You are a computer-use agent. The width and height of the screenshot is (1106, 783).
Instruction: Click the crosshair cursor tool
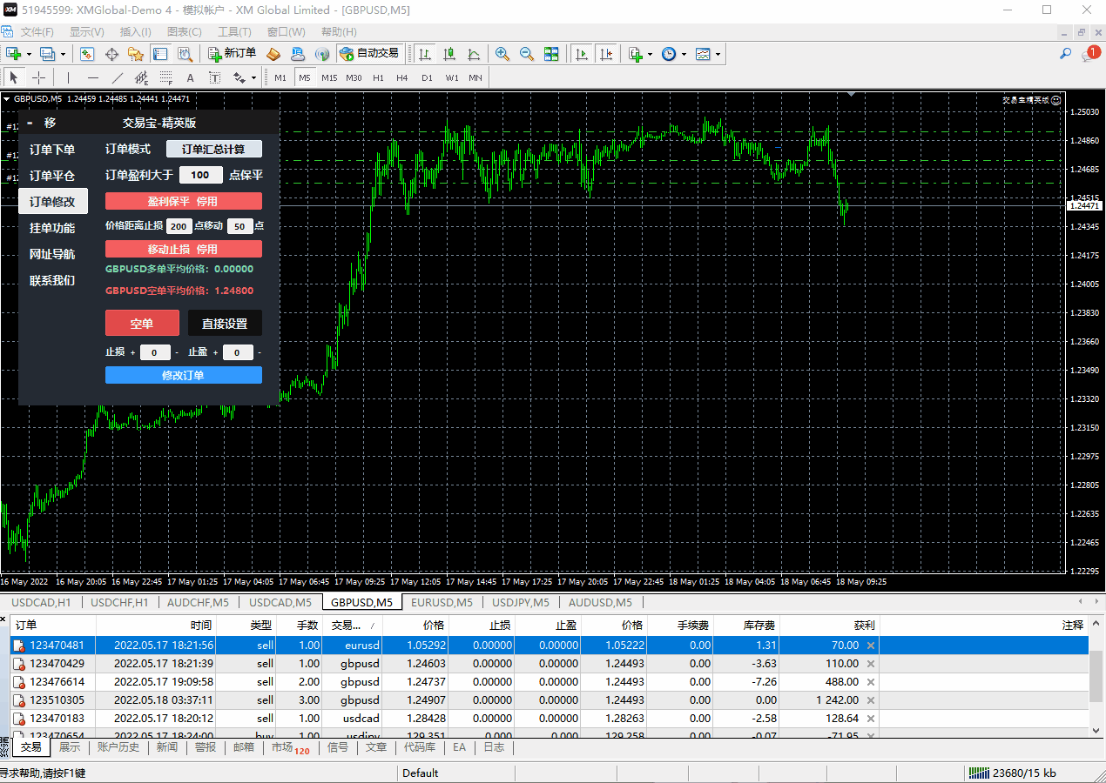39,77
